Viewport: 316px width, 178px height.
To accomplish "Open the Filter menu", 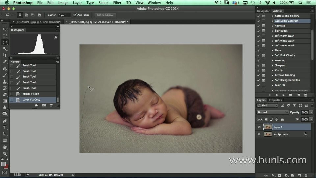I will [117, 3].
